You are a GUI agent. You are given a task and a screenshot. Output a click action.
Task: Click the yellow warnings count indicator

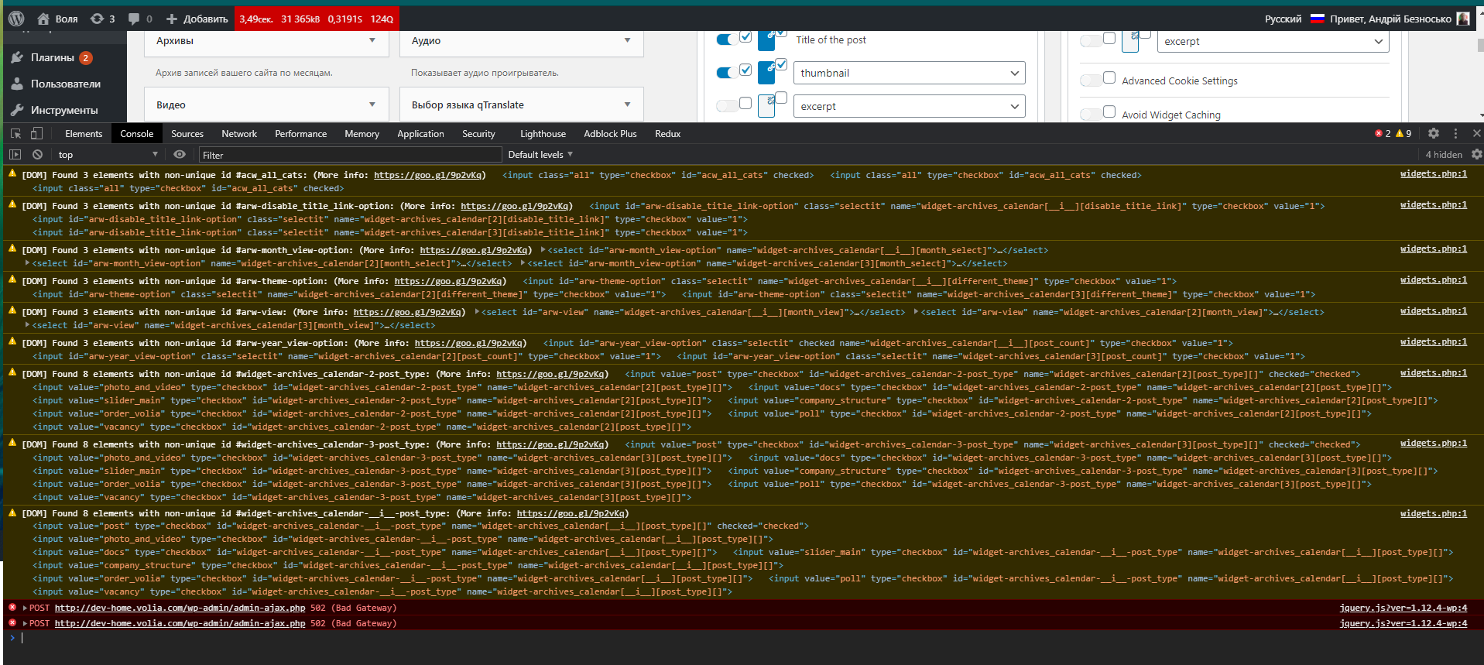1403,133
